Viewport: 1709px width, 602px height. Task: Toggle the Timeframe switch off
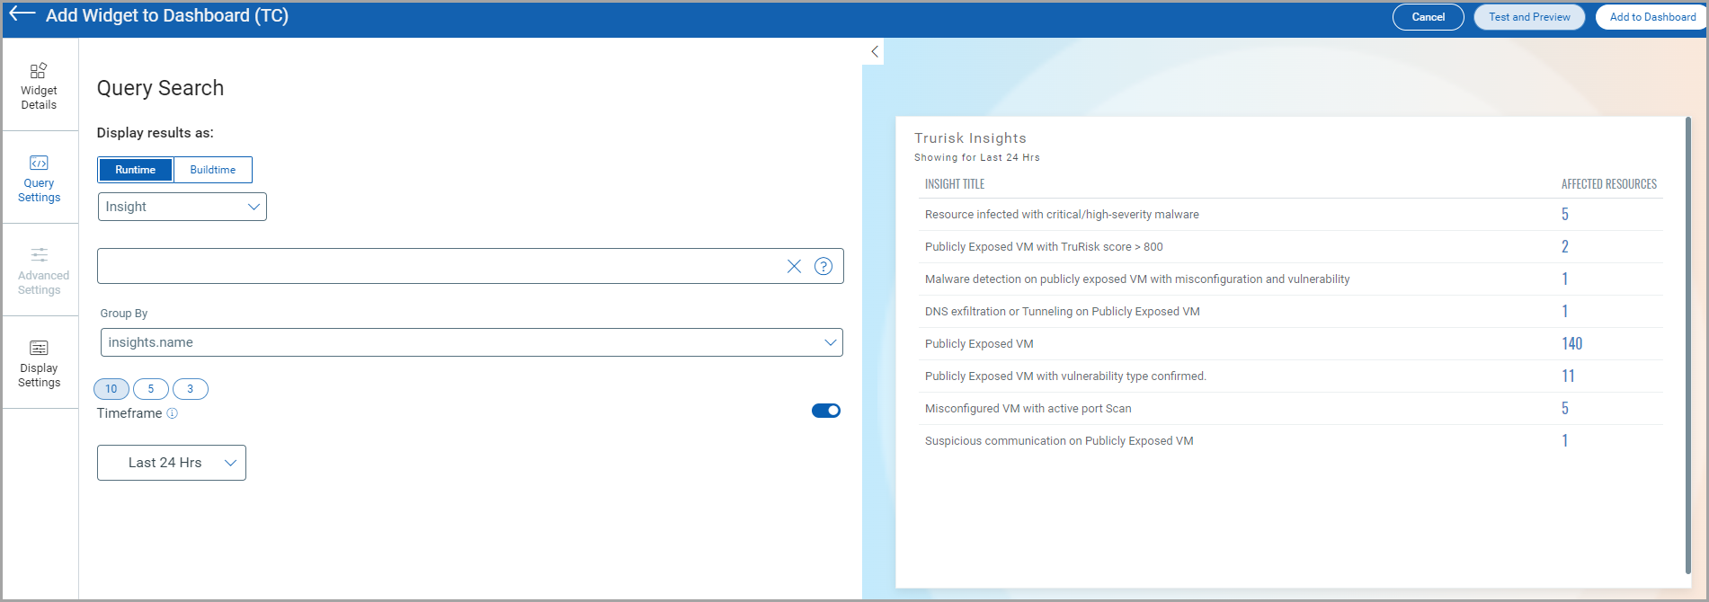click(x=826, y=411)
